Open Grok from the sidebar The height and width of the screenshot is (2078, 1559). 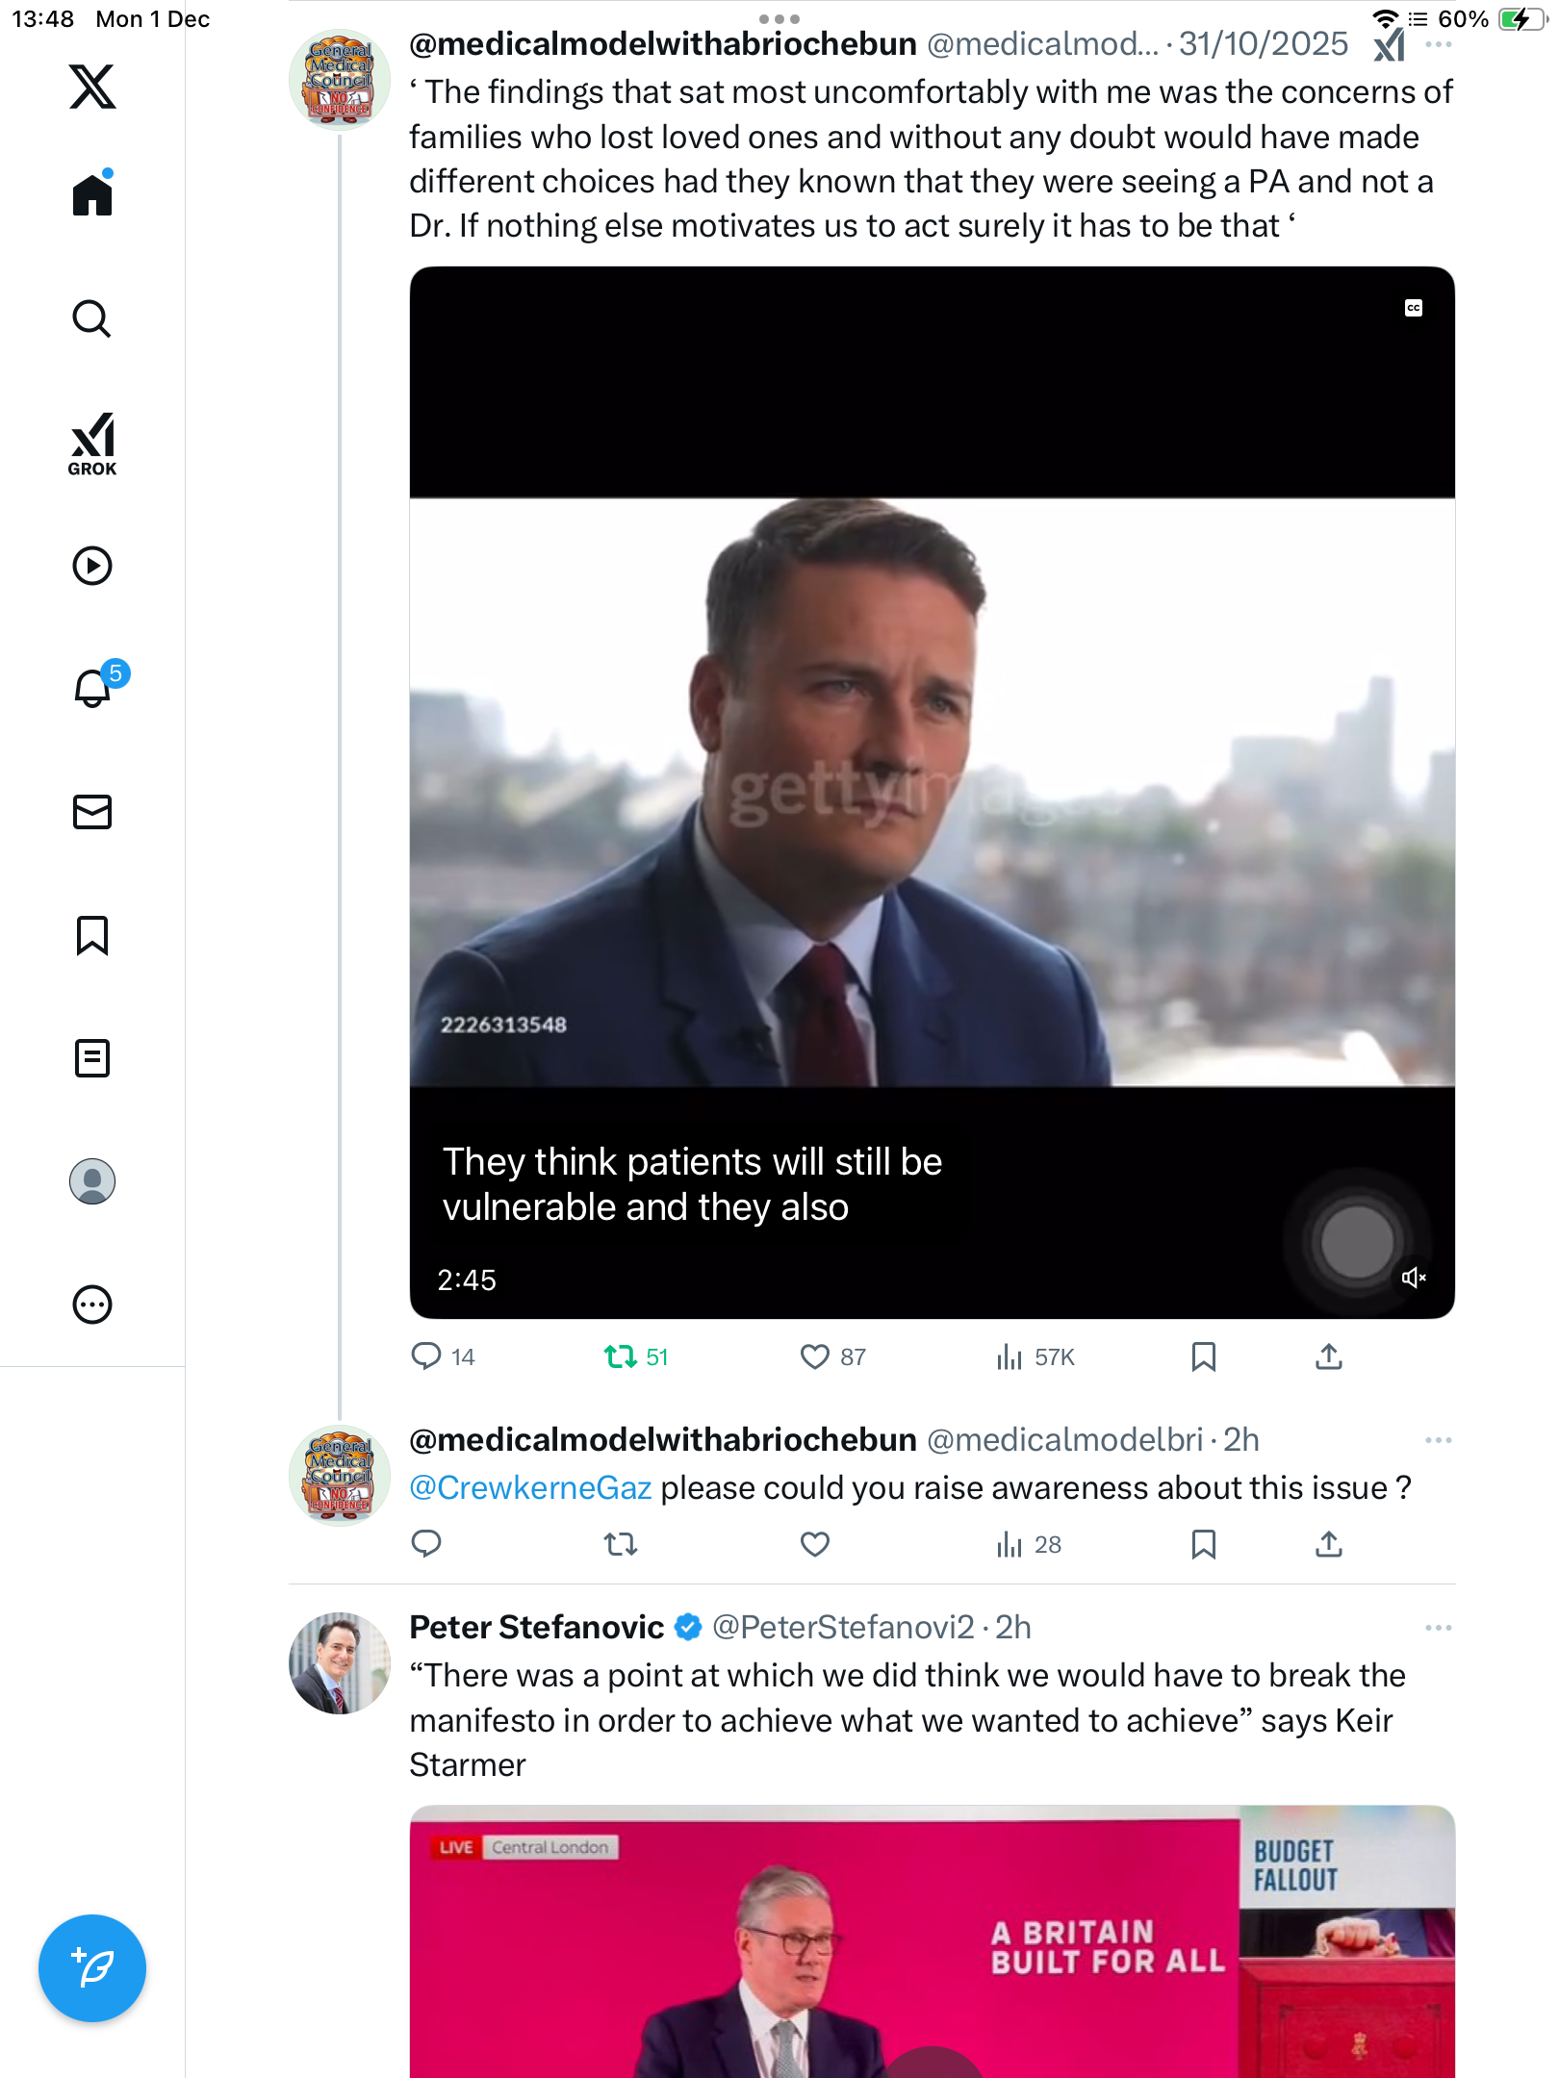[x=92, y=443]
